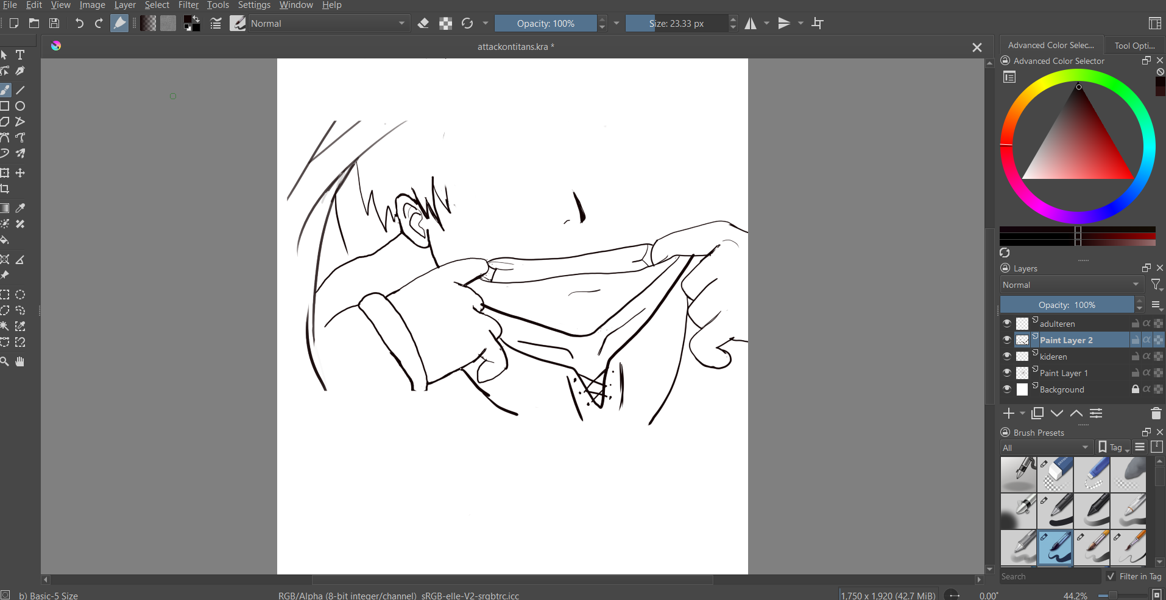Pick the Fill bucket tool
The image size is (1166, 600).
(5, 240)
